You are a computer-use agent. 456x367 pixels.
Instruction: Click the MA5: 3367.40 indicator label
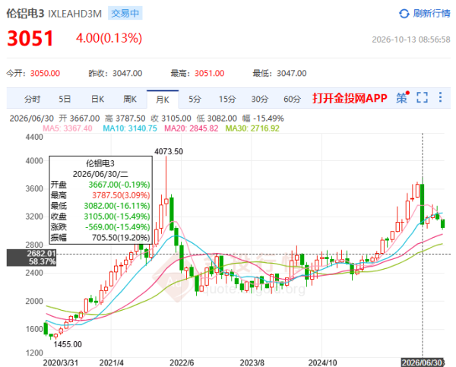(x=68, y=128)
